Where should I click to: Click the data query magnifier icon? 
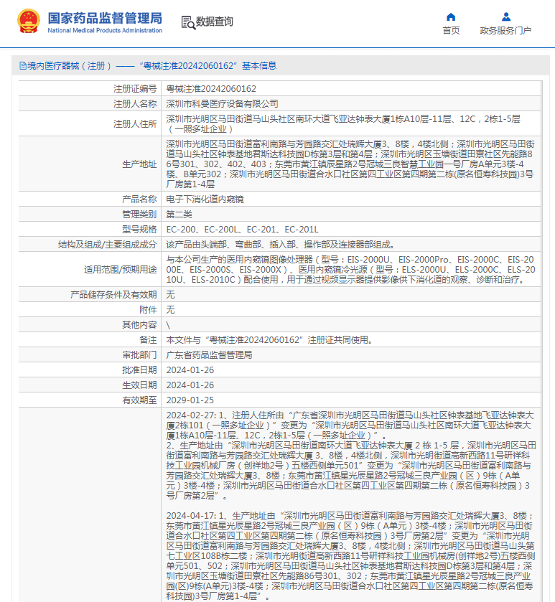188,23
